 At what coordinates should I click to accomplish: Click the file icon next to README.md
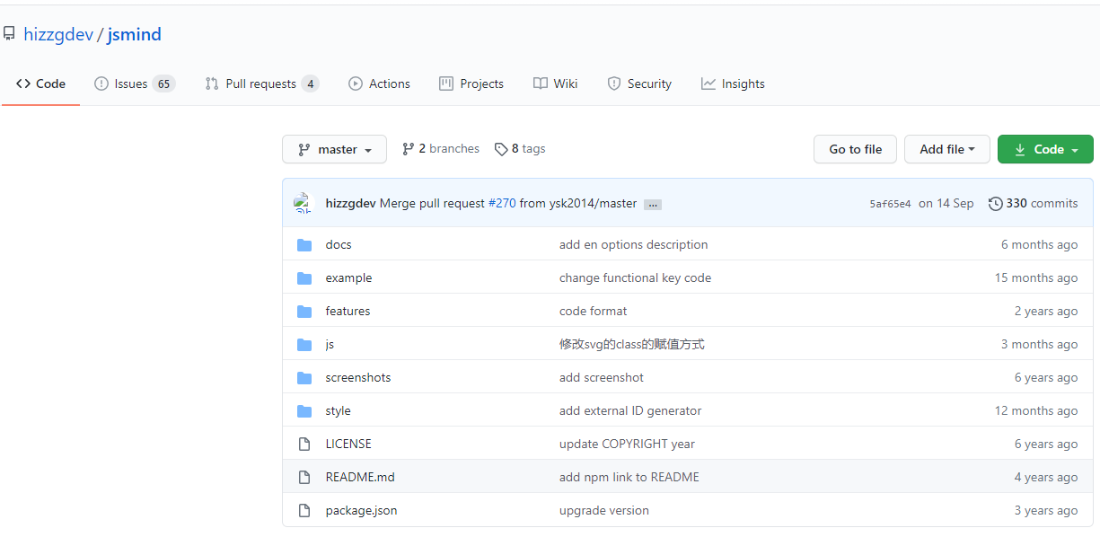[x=304, y=478]
